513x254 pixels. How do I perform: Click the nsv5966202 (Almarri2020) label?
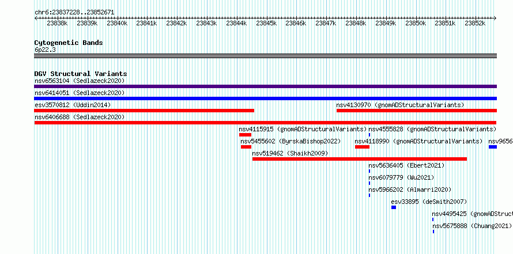(x=410, y=189)
